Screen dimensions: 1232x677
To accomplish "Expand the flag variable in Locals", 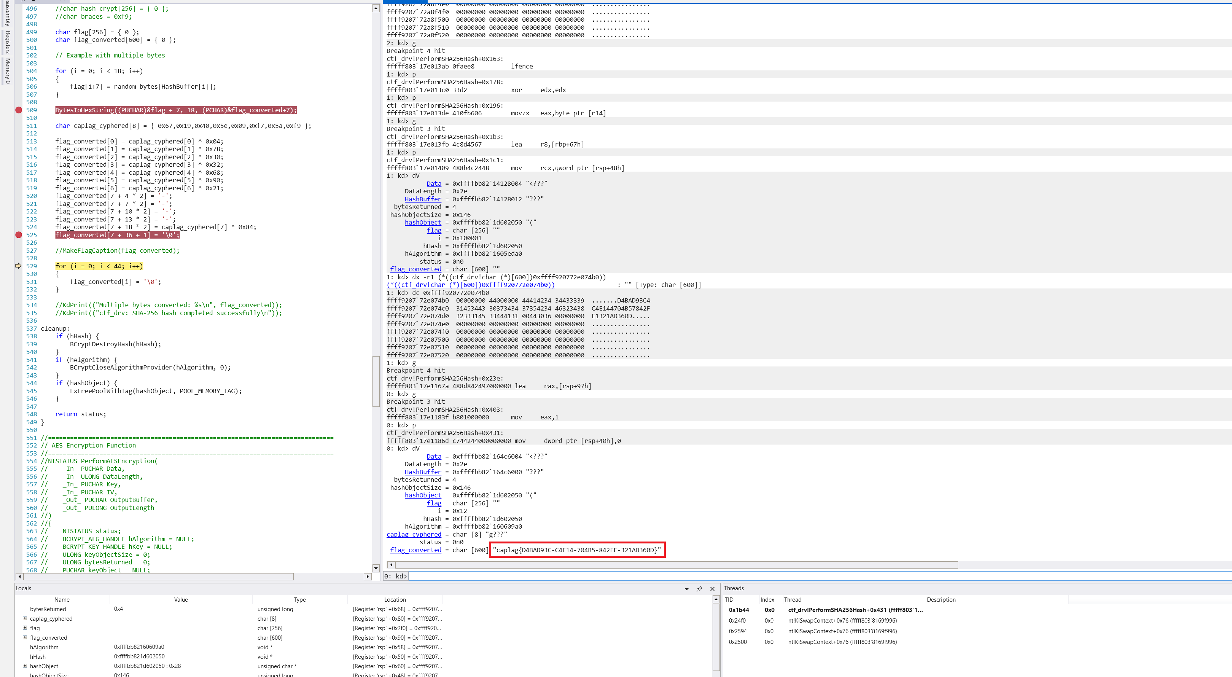I will [25, 628].
